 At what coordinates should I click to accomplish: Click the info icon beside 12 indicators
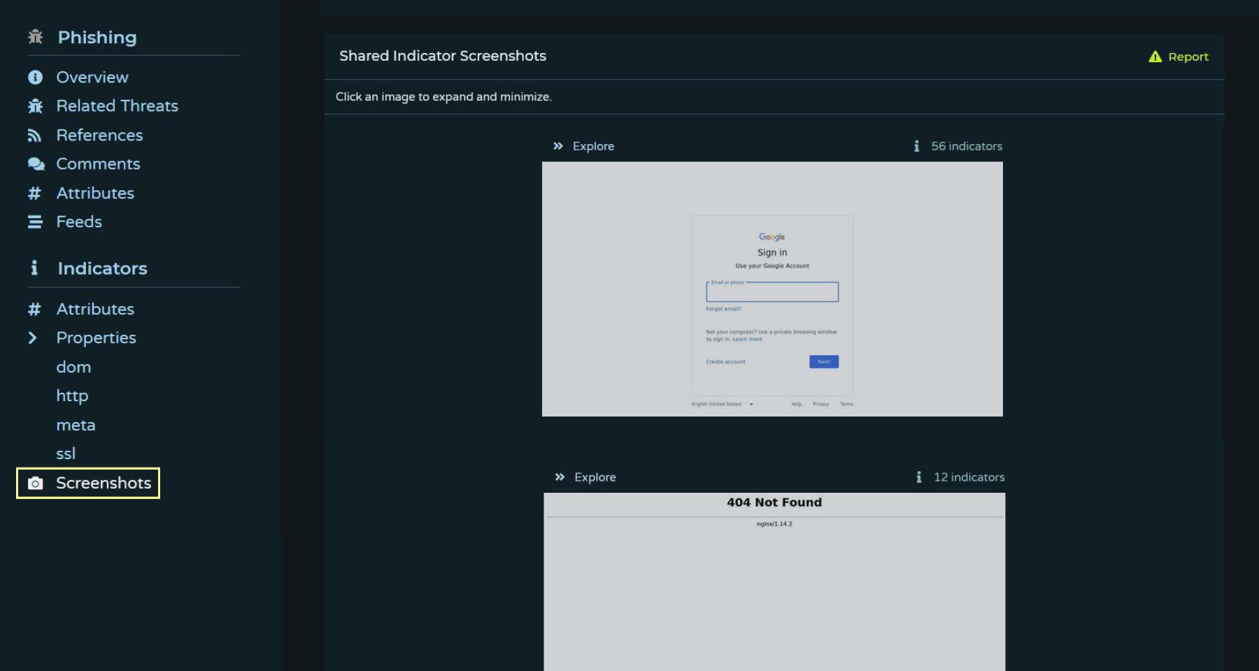pyautogui.click(x=919, y=477)
